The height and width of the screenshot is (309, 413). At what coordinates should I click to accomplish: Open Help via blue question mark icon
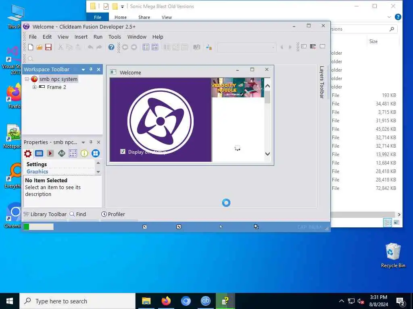tap(111, 47)
